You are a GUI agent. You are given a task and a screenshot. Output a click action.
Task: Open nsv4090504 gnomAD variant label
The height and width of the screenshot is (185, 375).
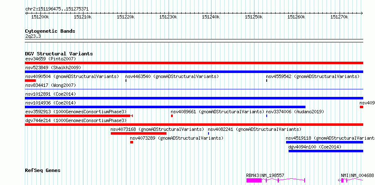(72, 76)
